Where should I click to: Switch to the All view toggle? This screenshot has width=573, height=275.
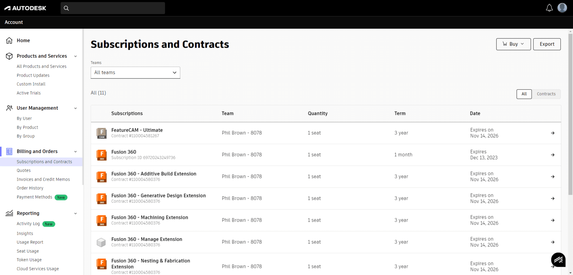tap(524, 94)
